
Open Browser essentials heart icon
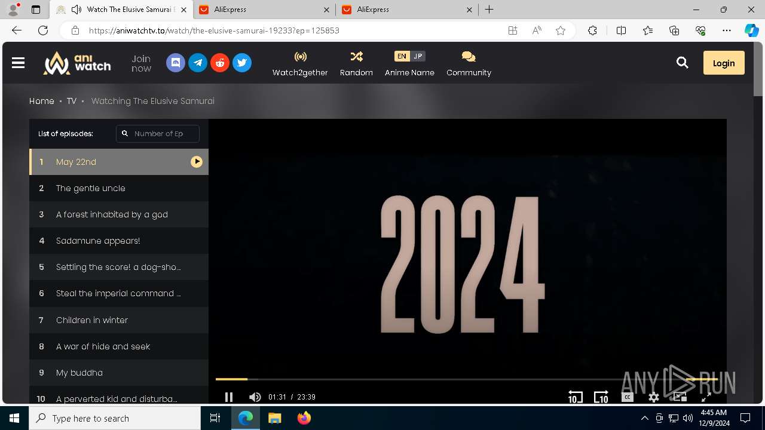pyautogui.click(x=700, y=30)
